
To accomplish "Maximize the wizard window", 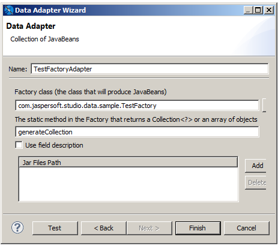I will coord(258,10).
